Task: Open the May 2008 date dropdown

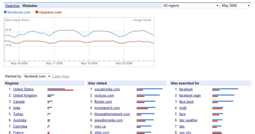Action: [236, 5]
